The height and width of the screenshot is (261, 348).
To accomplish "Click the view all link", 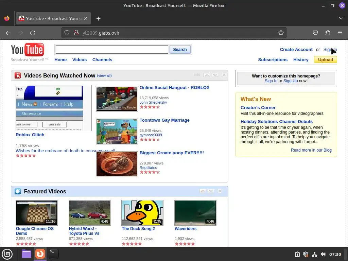I will click(104, 75).
